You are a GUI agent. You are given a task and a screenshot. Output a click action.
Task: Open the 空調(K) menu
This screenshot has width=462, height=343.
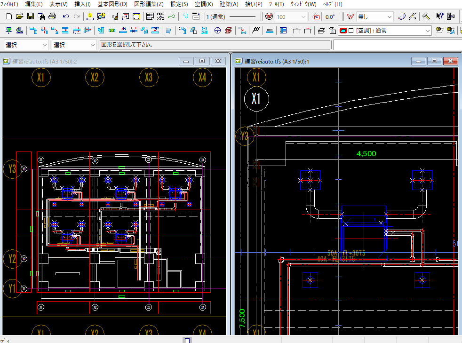tap(204, 4)
